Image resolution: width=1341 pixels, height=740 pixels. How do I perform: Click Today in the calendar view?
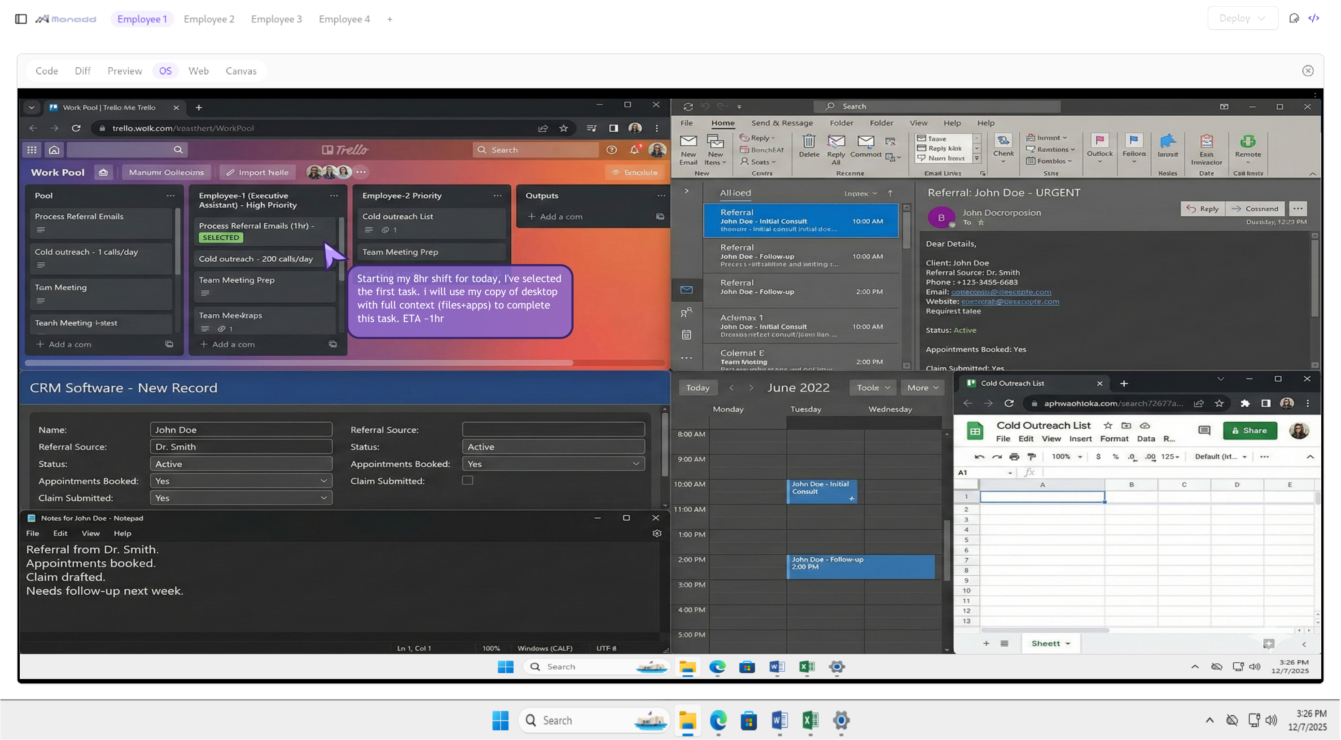coord(697,387)
